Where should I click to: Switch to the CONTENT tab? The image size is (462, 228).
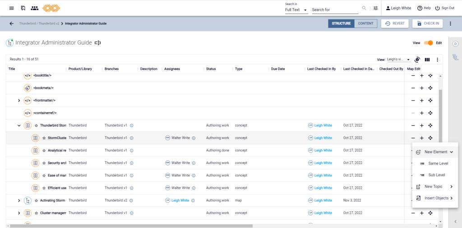[x=365, y=23]
